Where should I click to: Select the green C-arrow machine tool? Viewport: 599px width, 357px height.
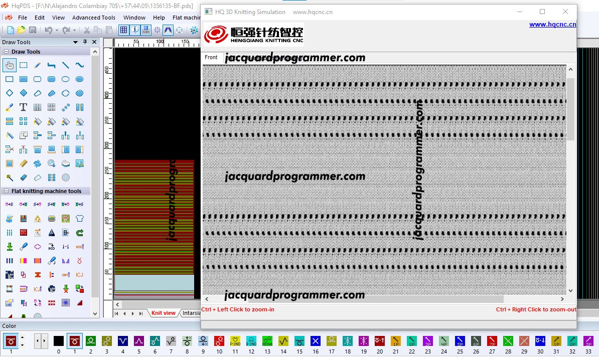tap(79, 233)
